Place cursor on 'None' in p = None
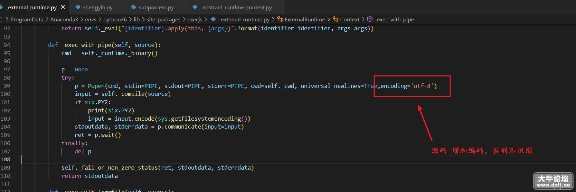This screenshot has width=576, height=192. tap(81, 69)
